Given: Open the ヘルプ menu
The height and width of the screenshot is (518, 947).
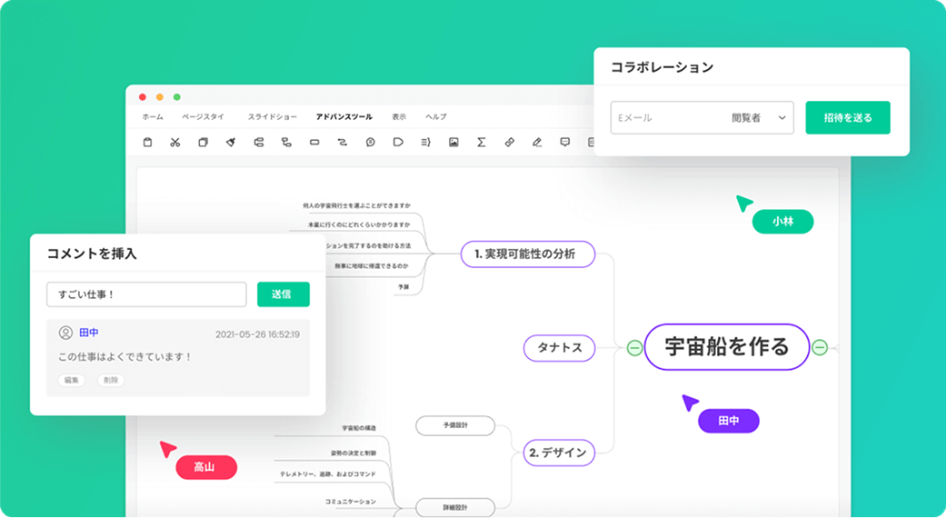Looking at the screenshot, I should (x=436, y=117).
